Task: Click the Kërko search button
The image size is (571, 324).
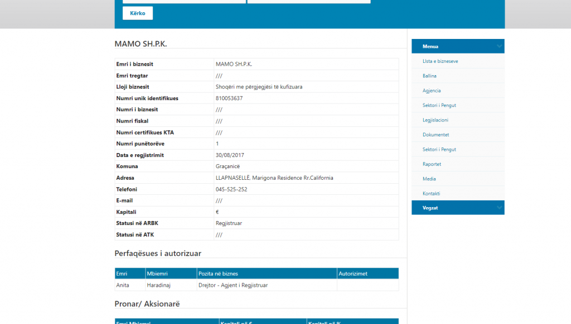Action: point(138,13)
